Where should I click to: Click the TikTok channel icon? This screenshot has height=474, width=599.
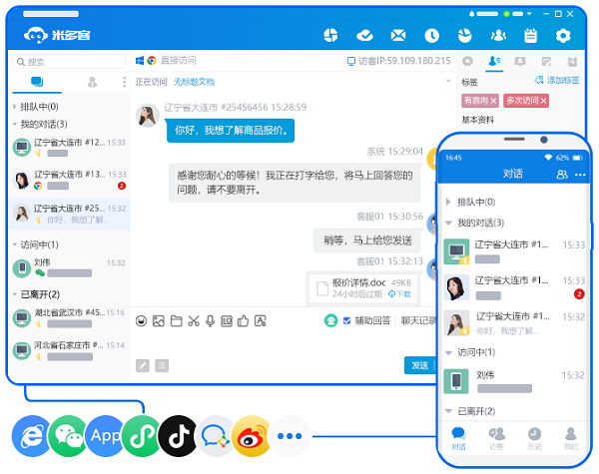coord(178,436)
